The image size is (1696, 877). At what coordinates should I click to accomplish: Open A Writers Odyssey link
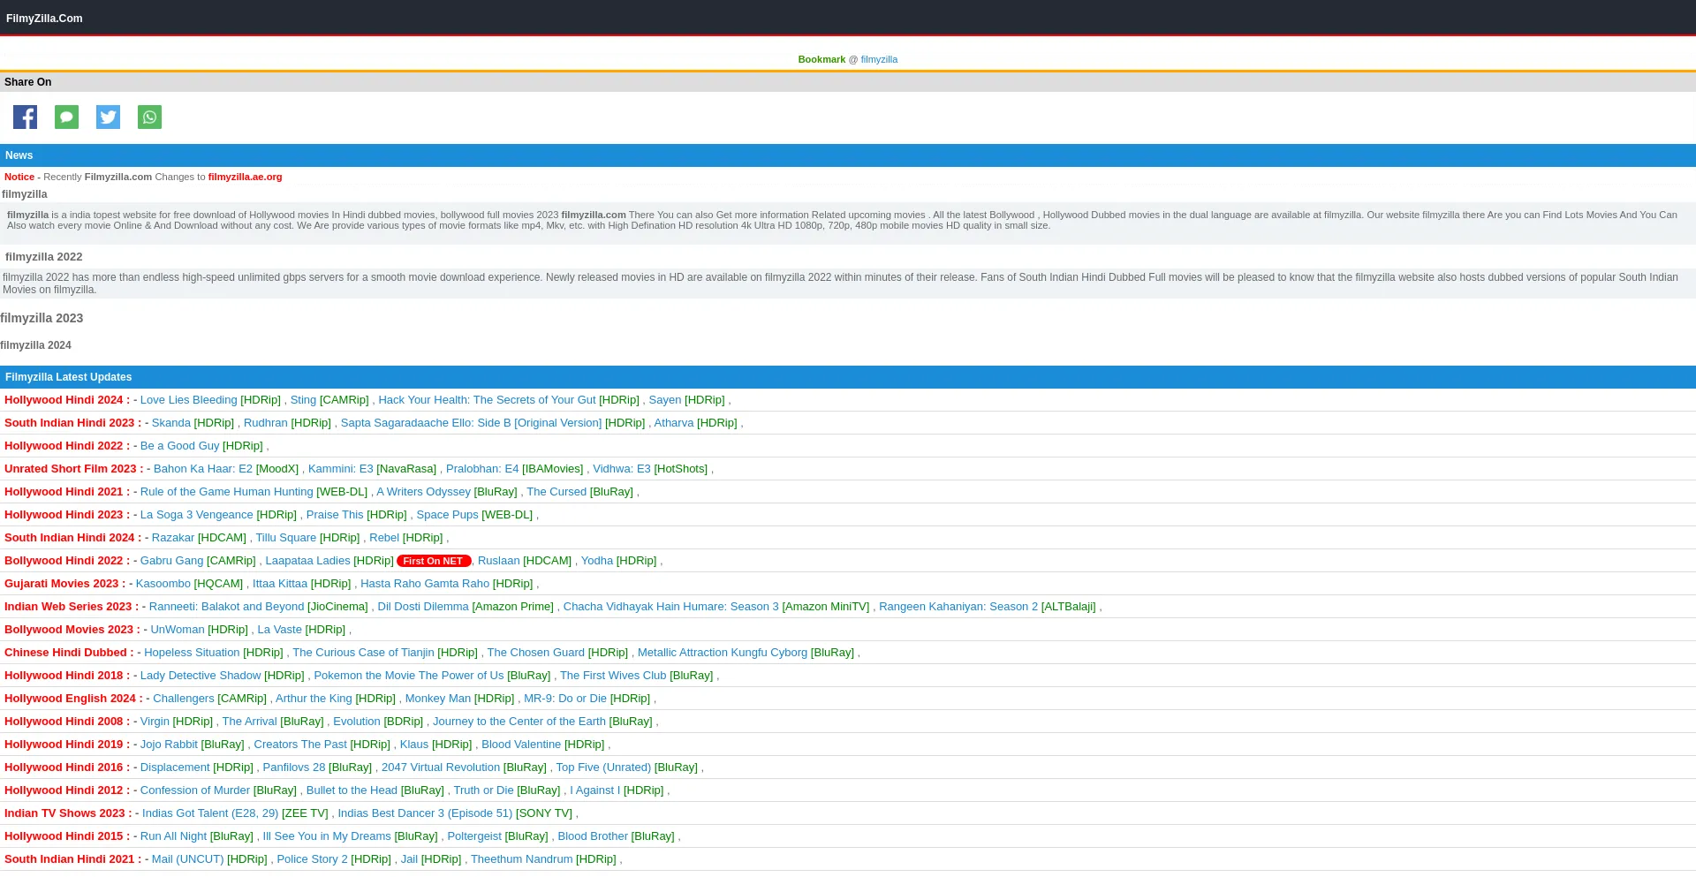coord(424,492)
